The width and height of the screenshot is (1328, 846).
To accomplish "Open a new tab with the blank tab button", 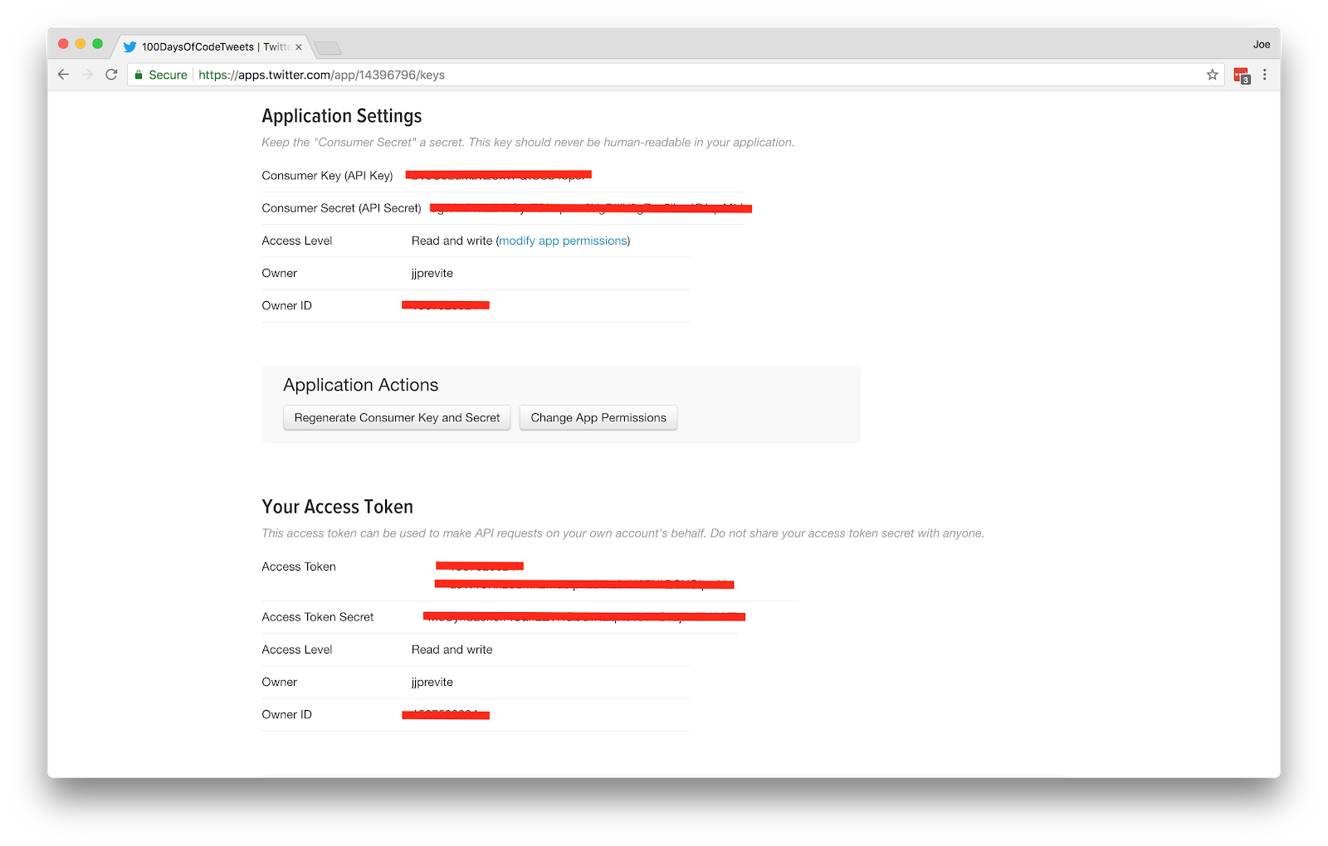I will [x=328, y=47].
